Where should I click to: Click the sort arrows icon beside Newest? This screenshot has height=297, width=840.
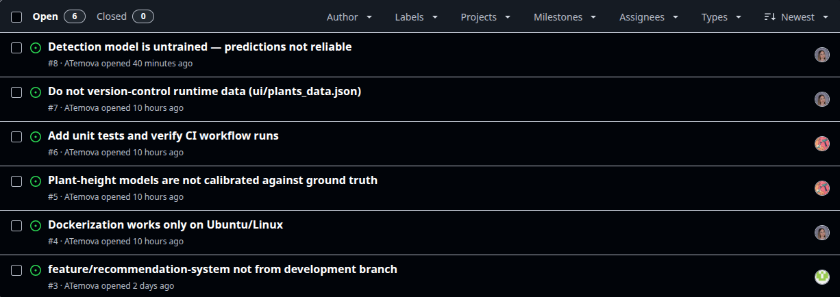pyautogui.click(x=769, y=17)
